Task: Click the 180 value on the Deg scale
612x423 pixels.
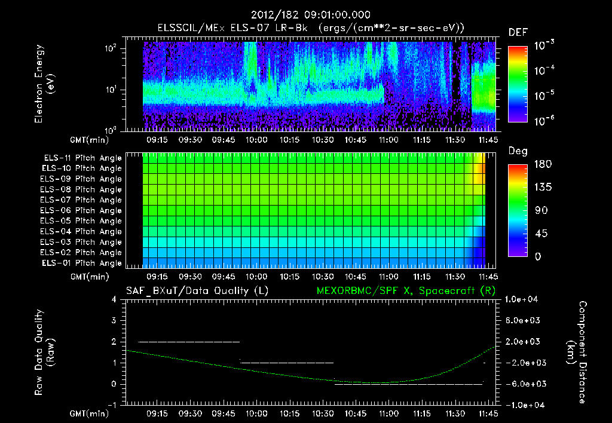Action: [543, 164]
